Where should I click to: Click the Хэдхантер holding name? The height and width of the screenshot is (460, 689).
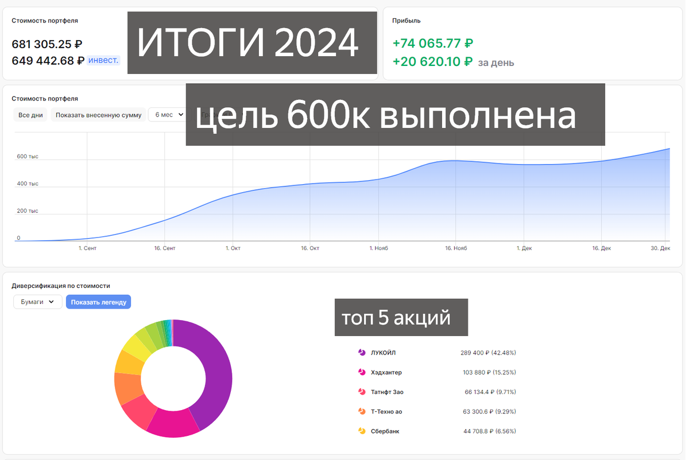tap(387, 372)
